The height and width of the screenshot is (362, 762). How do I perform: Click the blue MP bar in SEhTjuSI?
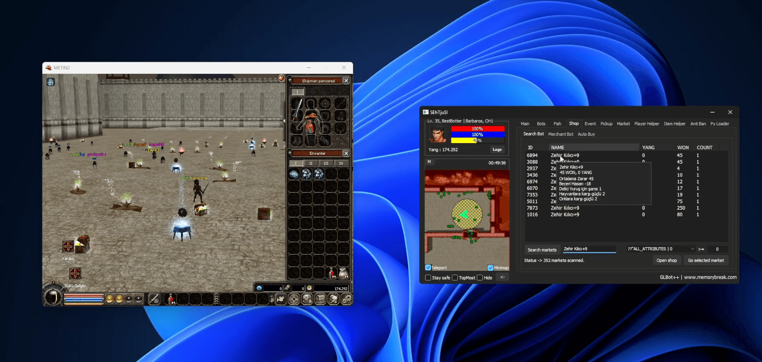(x=478, y=135)
